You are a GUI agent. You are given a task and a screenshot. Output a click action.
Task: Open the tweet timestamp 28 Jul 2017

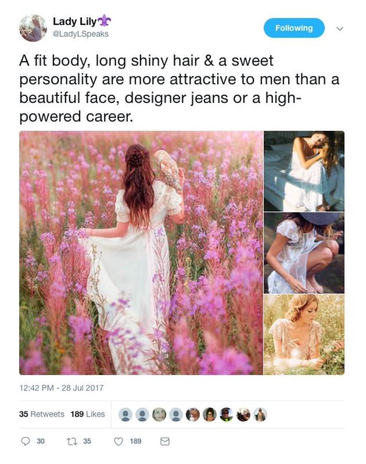pyautogui.click(x=61, y=388)
